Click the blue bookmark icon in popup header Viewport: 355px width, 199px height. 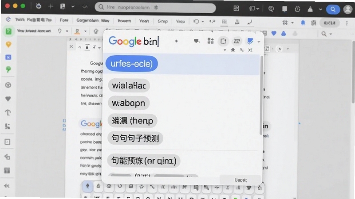coord(250,41)
